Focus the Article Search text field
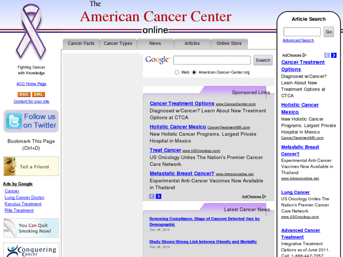The height and width of the screenshot is (257, 343). point(302,32)
